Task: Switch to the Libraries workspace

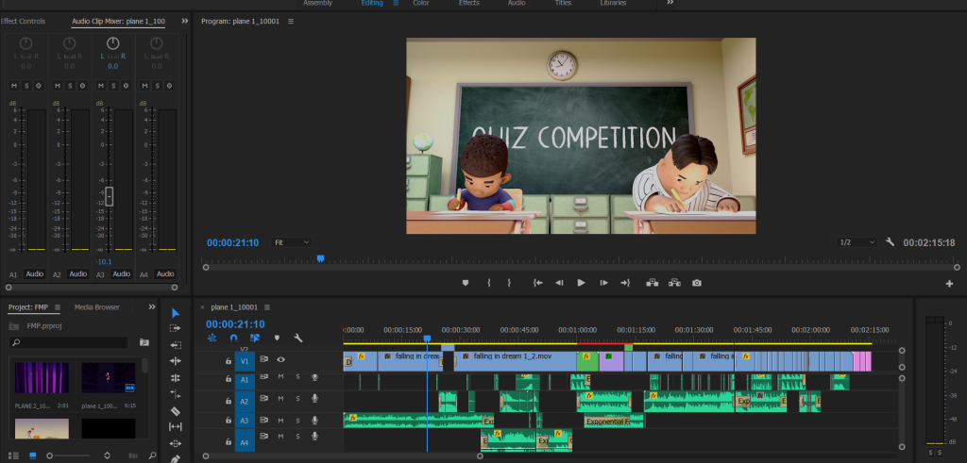Action: coord(613,3)
